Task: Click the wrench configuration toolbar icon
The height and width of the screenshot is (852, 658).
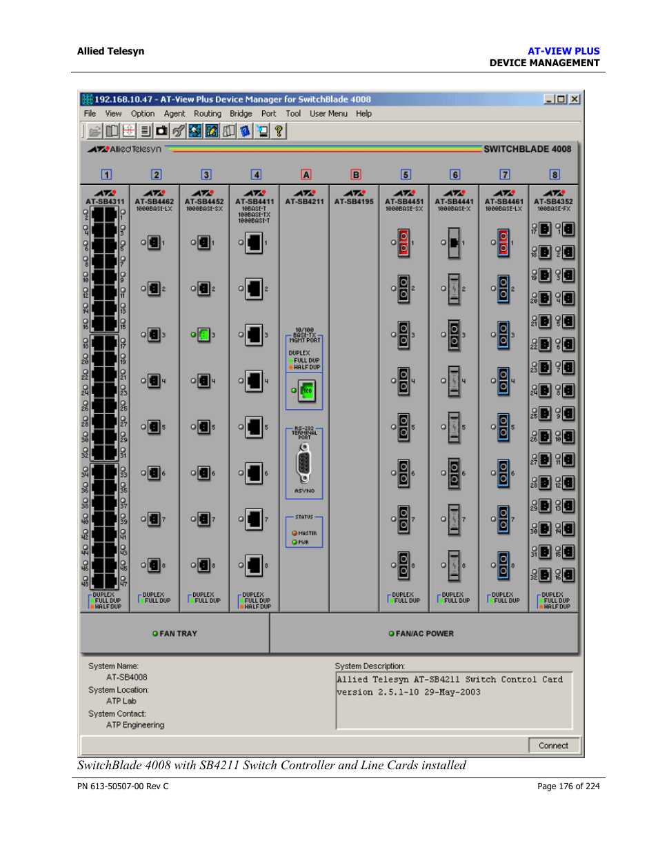Action: click(179, 131)
